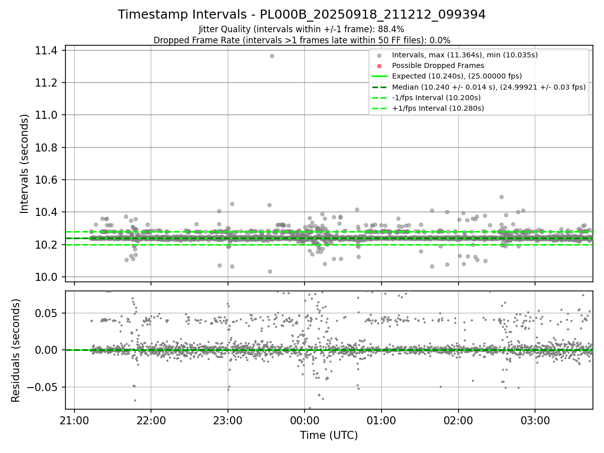Viewport: 604px width, 453px height.
Task: Click legend entry -1/fps Interval (10.200s)
Action: [436, 98]
